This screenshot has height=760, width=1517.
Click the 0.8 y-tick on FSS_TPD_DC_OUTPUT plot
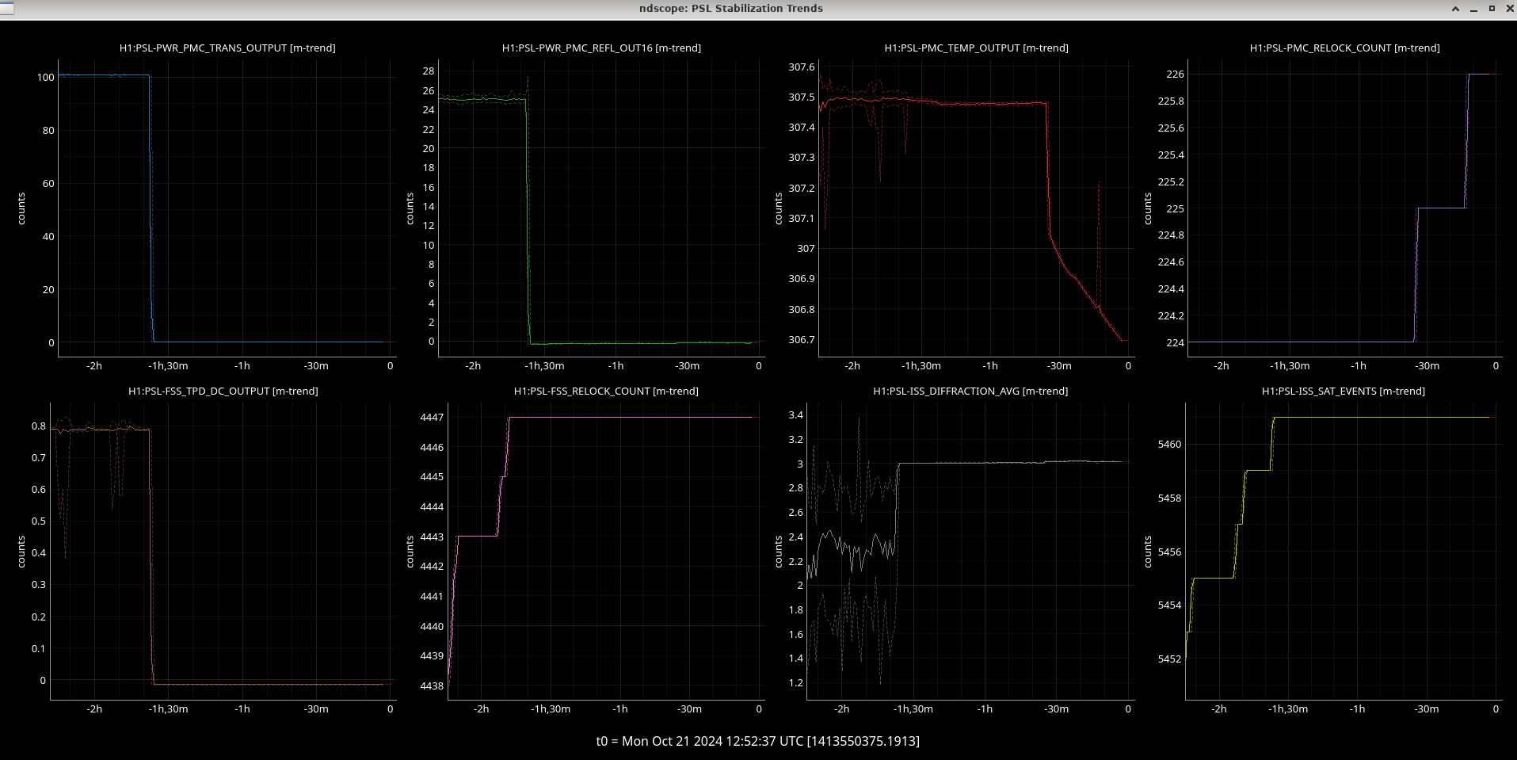(x=39, y=426)
